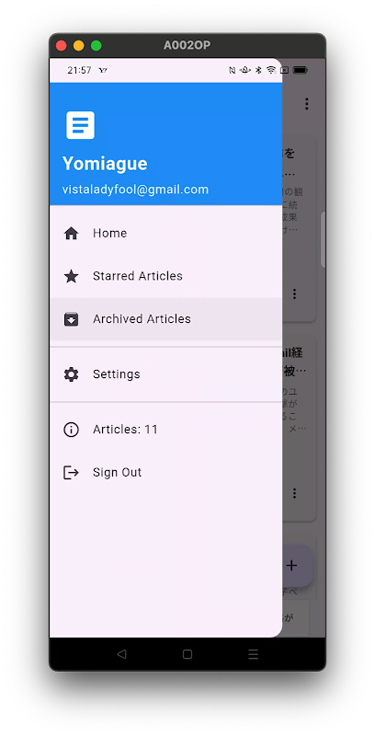Tap the Android home square button
The height and width of the screenshot is (736, 375).
tap(187, 654)
